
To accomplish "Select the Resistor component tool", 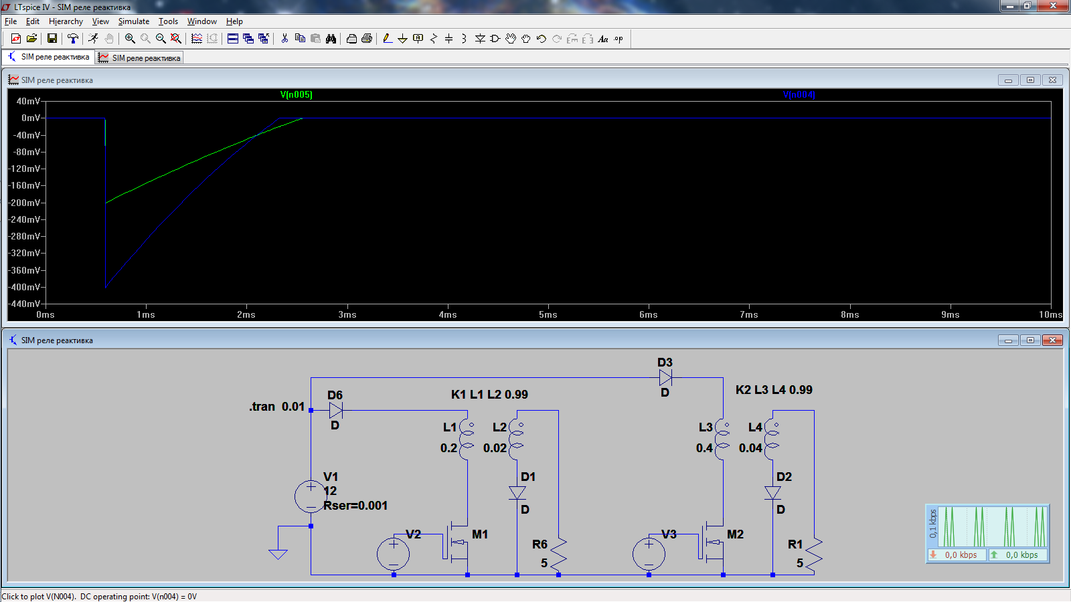I will pos(433,39).
